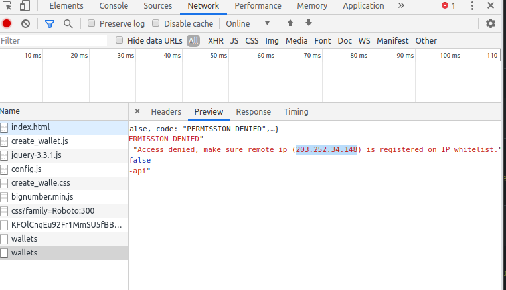This screenshot has width=506, height=290.
Task: Filter requests by Media
Action: (x=296, y=41)
